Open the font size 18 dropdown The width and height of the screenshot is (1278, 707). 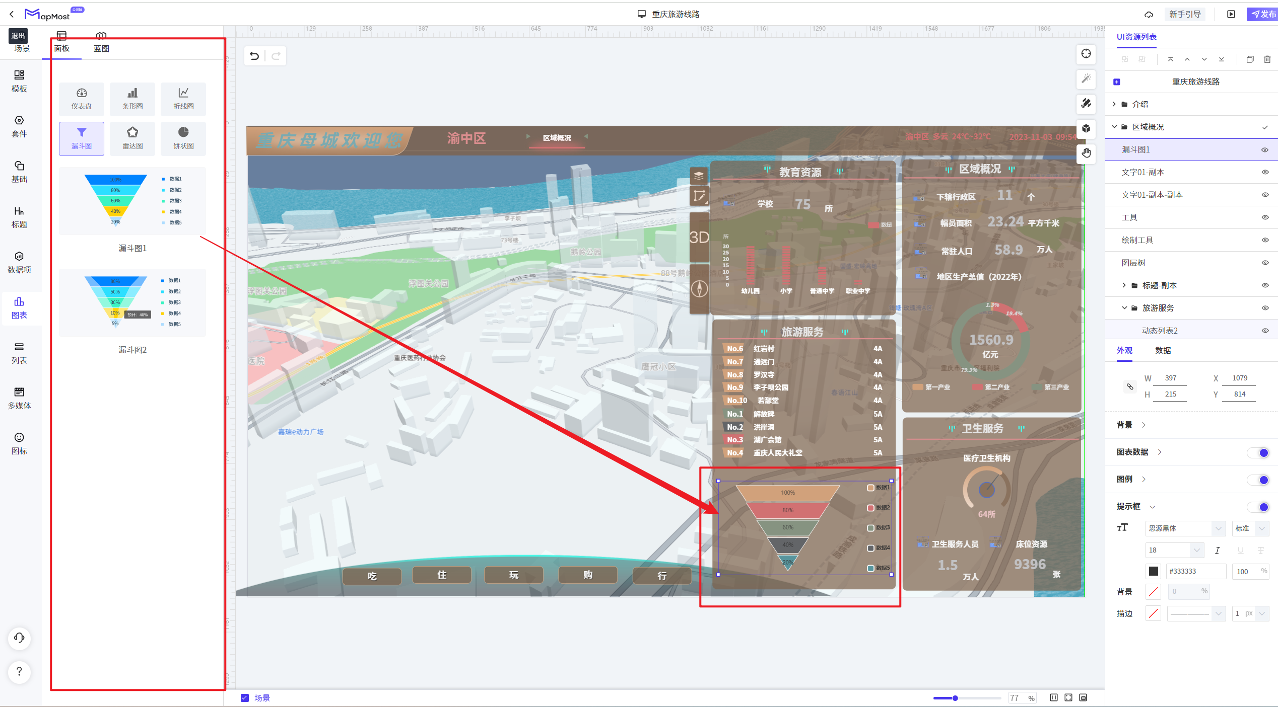coord(1175,551)
